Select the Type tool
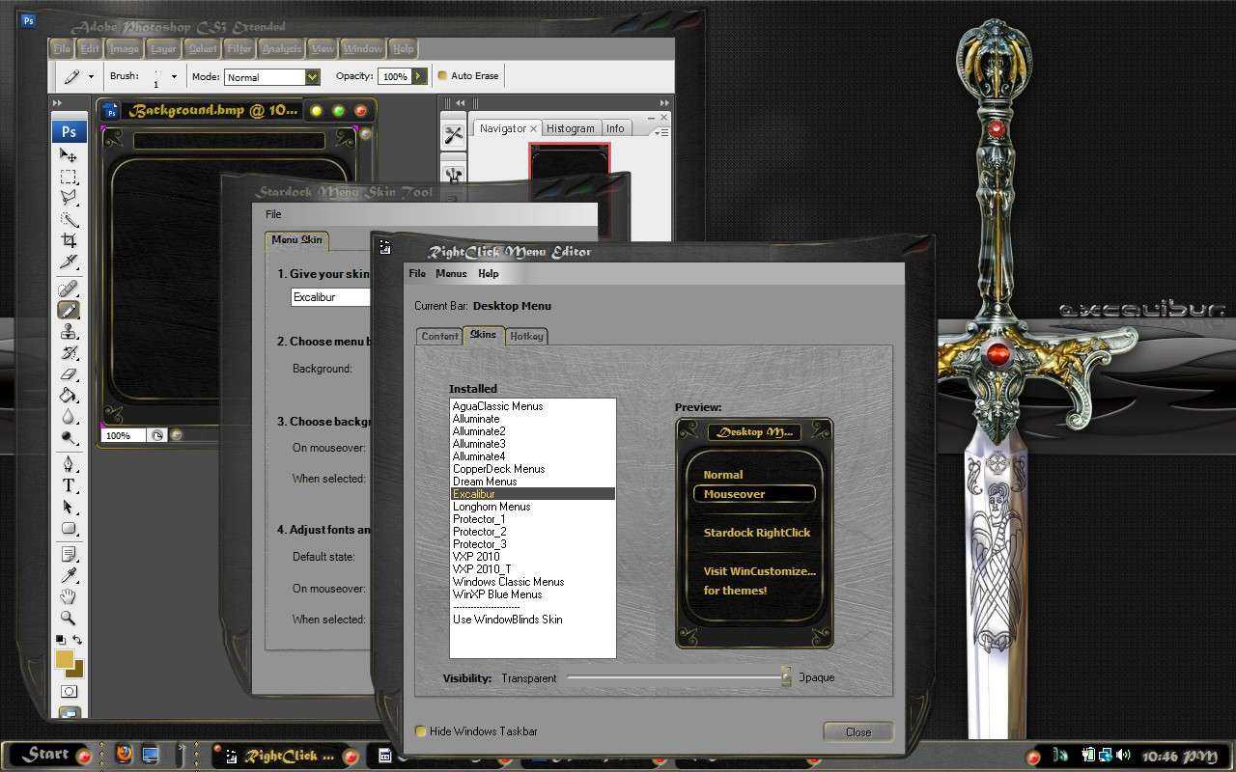1236x772 pixels. coord(69,485)
